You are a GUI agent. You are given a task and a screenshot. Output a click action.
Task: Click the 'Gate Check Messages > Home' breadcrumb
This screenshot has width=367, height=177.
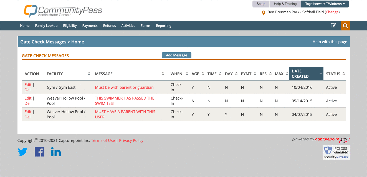52,42
